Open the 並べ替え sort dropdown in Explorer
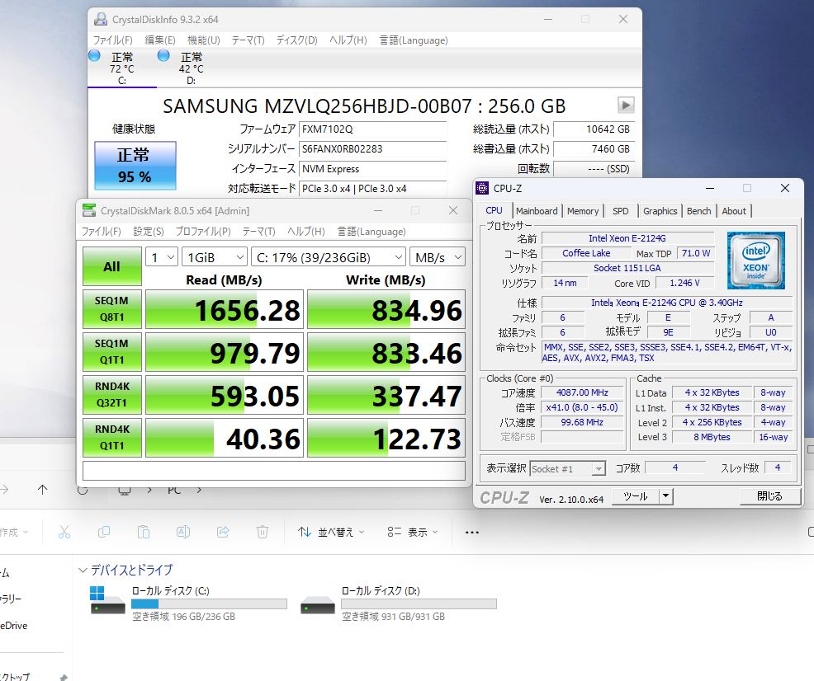814x681 pixels. coord(331,532)
